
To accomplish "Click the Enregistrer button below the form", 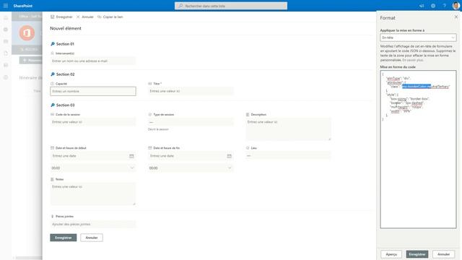I will [x=64, y=238].
